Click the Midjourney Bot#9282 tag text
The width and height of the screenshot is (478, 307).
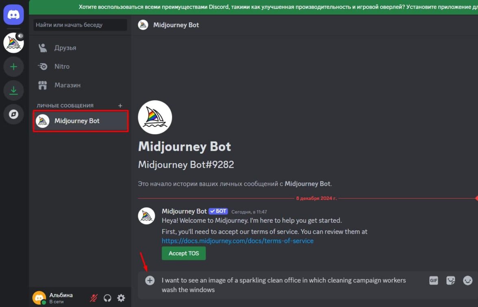coord(186,165)
